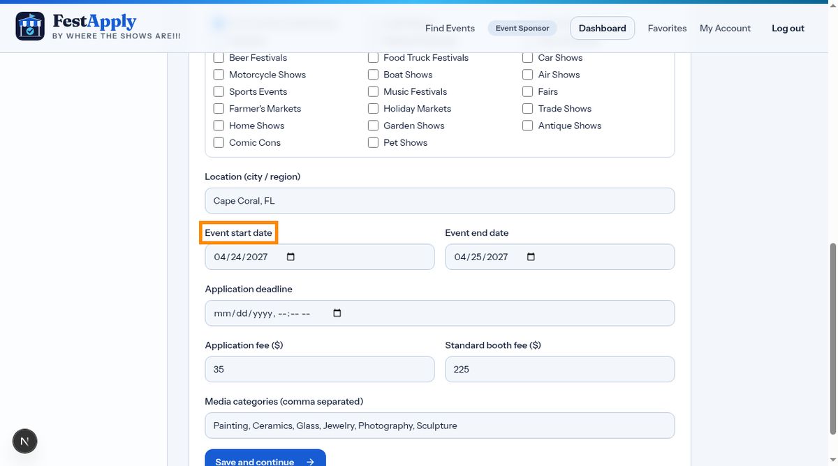Viewport: 838px width, 466px height.
Task: Go to Find Events in navigation
Action: tap(450, 29)
